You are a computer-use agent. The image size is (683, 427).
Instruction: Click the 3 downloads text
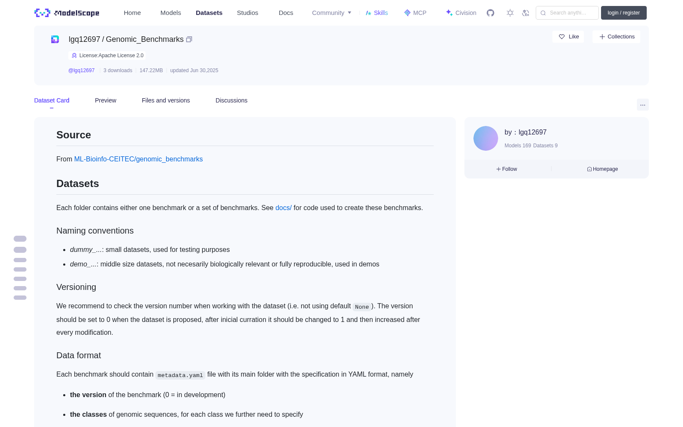tap(118, 70)
